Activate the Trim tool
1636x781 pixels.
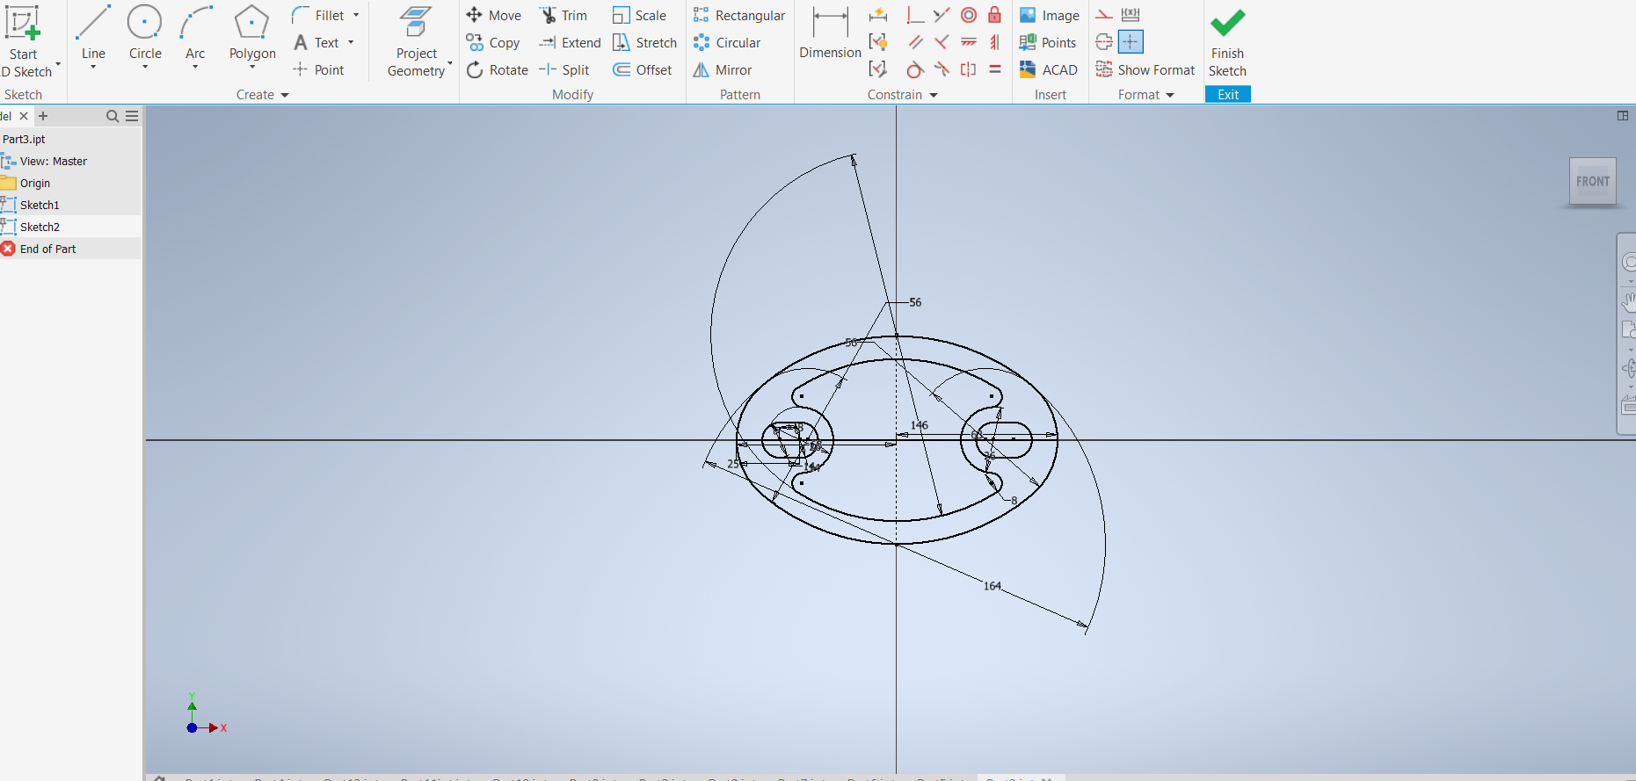(x=564, y=16)
